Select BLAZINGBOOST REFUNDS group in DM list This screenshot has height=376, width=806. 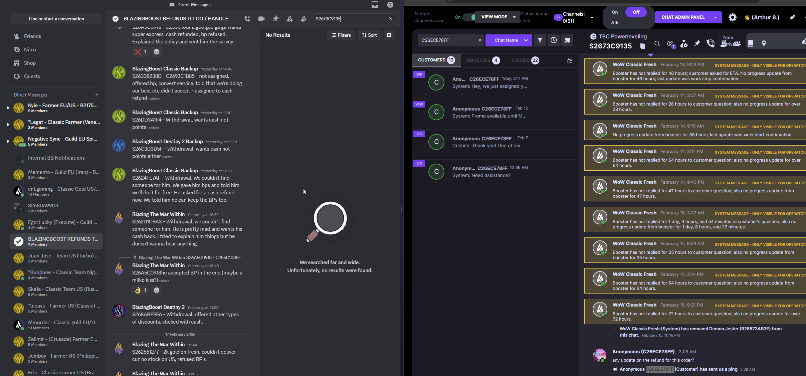click(56, 241)
